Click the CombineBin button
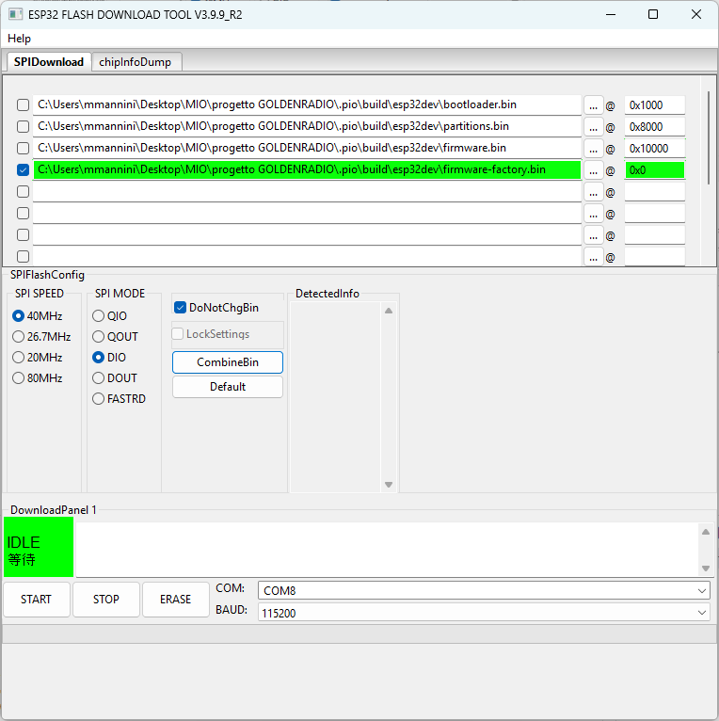The height and width of the screenshot is (721, 719). 228,362
